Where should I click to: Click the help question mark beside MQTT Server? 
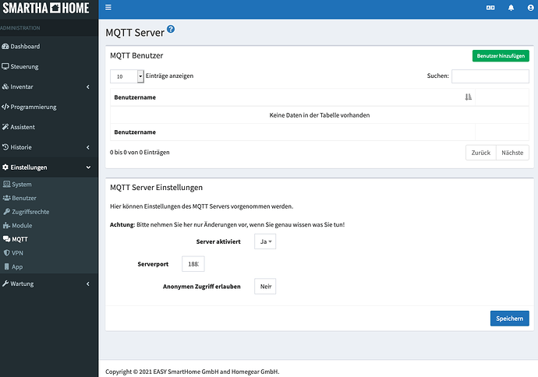click(171, 30)
